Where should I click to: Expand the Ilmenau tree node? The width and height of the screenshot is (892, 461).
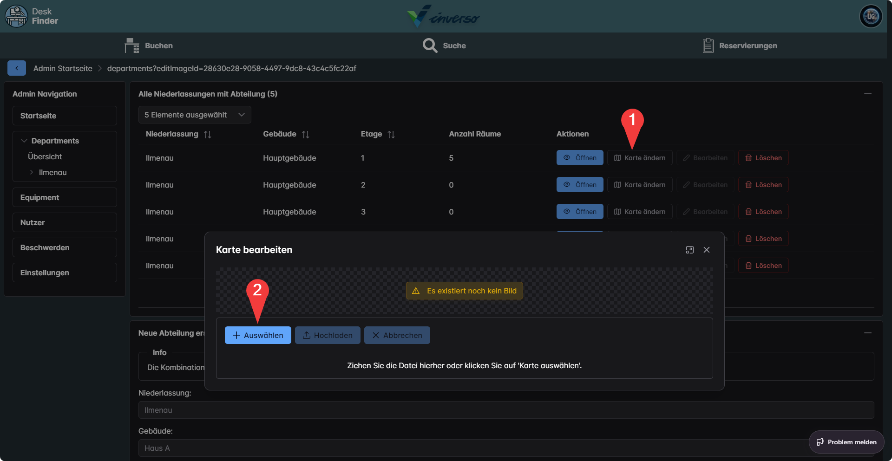tap(32, 172)
